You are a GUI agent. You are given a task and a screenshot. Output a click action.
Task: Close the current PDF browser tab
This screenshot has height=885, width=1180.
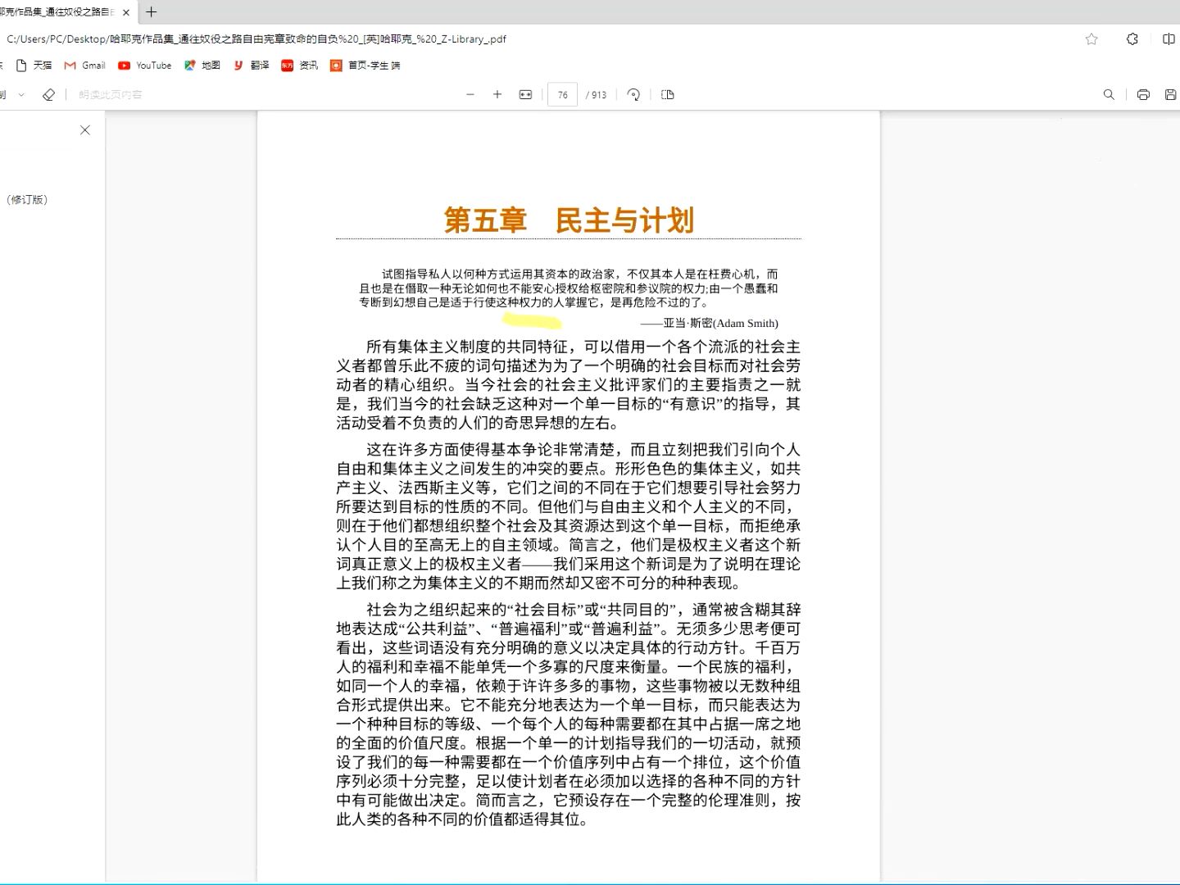[126, 12]
